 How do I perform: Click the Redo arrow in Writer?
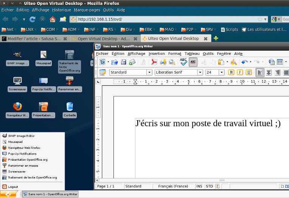257,62
